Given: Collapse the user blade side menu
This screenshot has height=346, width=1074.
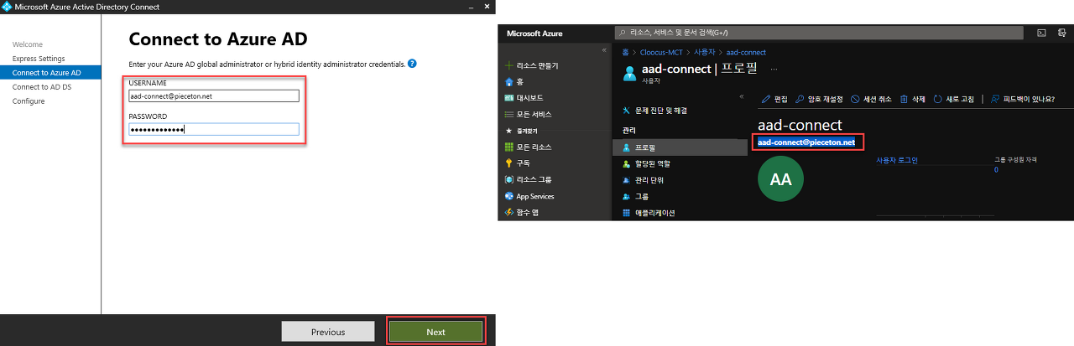Looking at the screenshot, I should pyautogui.click(x=741, y=97).
